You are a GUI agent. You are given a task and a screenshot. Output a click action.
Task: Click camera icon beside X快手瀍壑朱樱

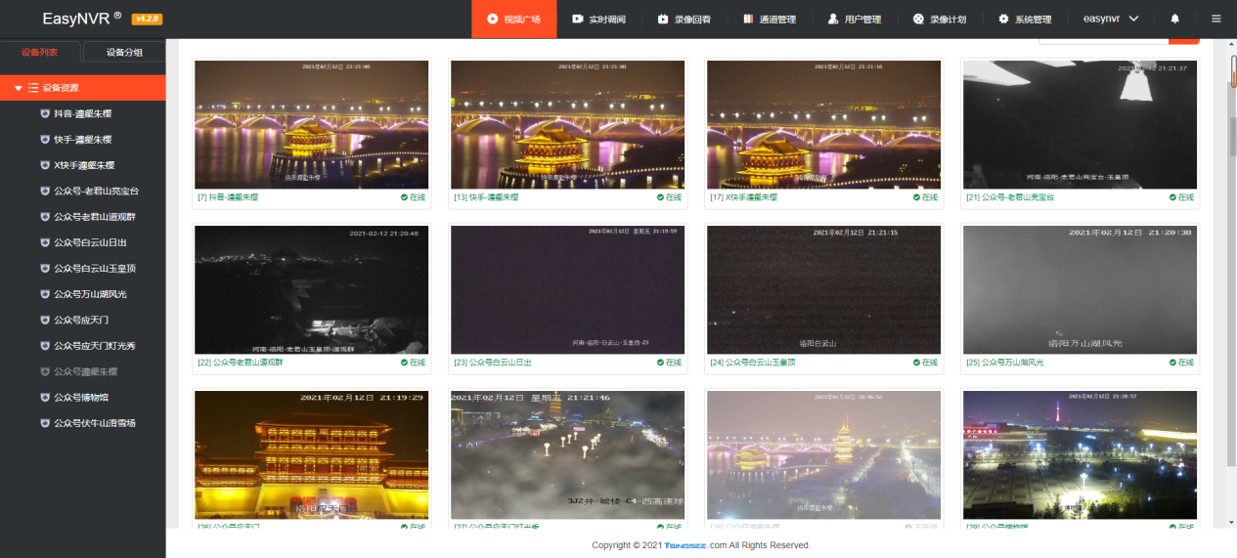click(x=45, y=165)
